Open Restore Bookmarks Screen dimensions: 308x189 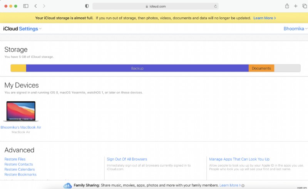pyautogui.click(x=20, y=174)
